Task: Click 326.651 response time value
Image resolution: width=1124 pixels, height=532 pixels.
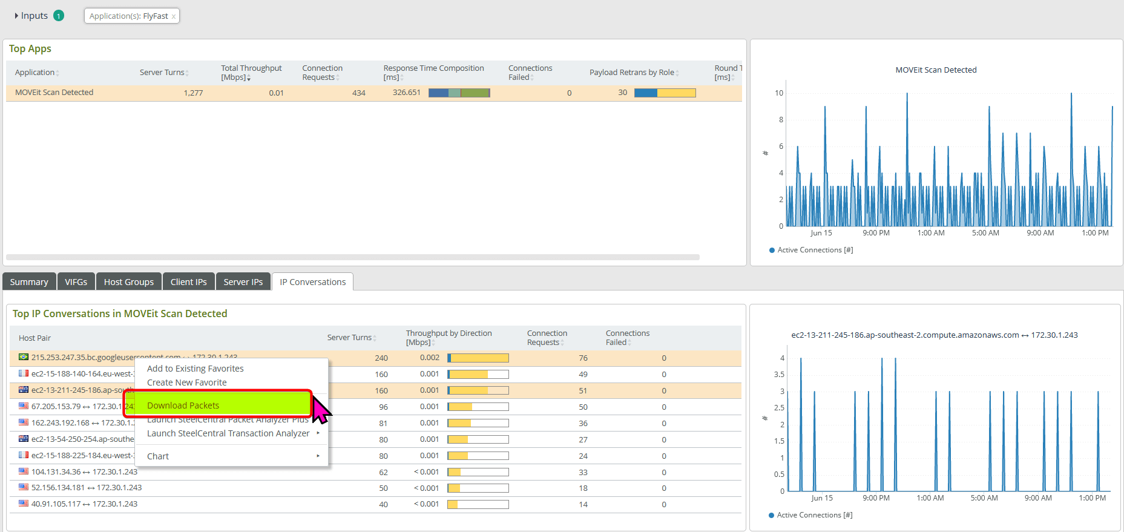Action: point(406,93)
